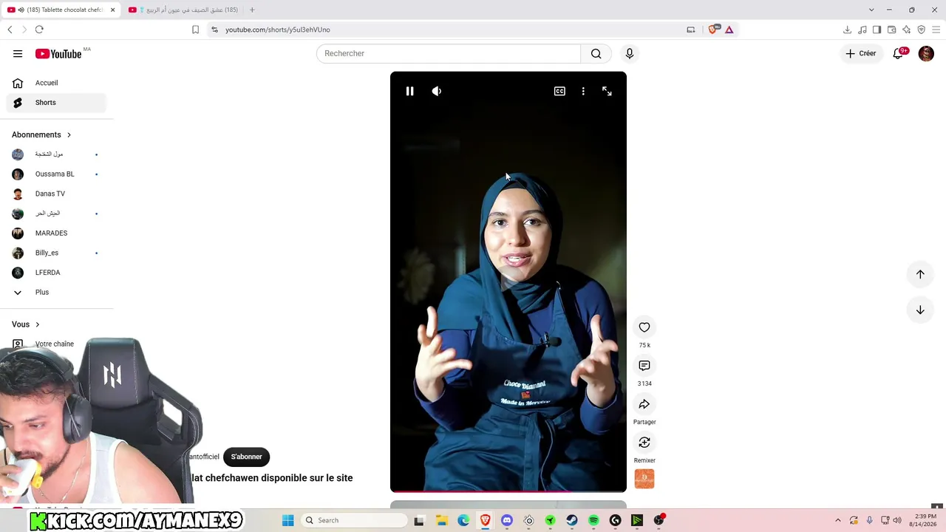Open the browser main menu

pos(936,30)
